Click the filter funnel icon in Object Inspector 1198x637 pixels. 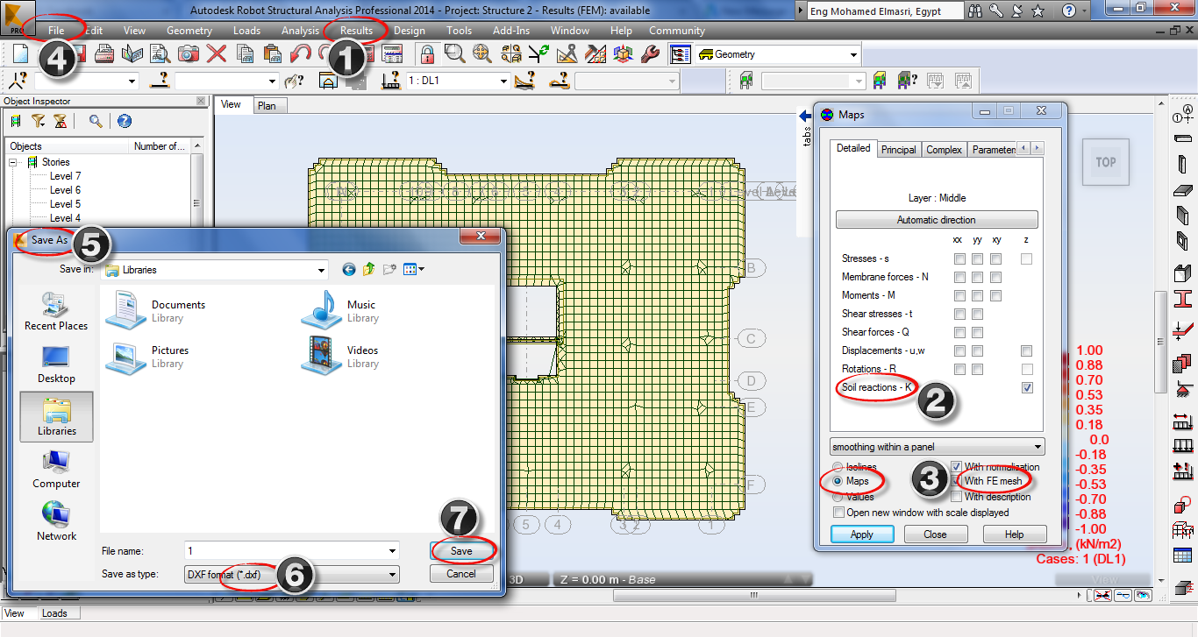tap(38, 121)
